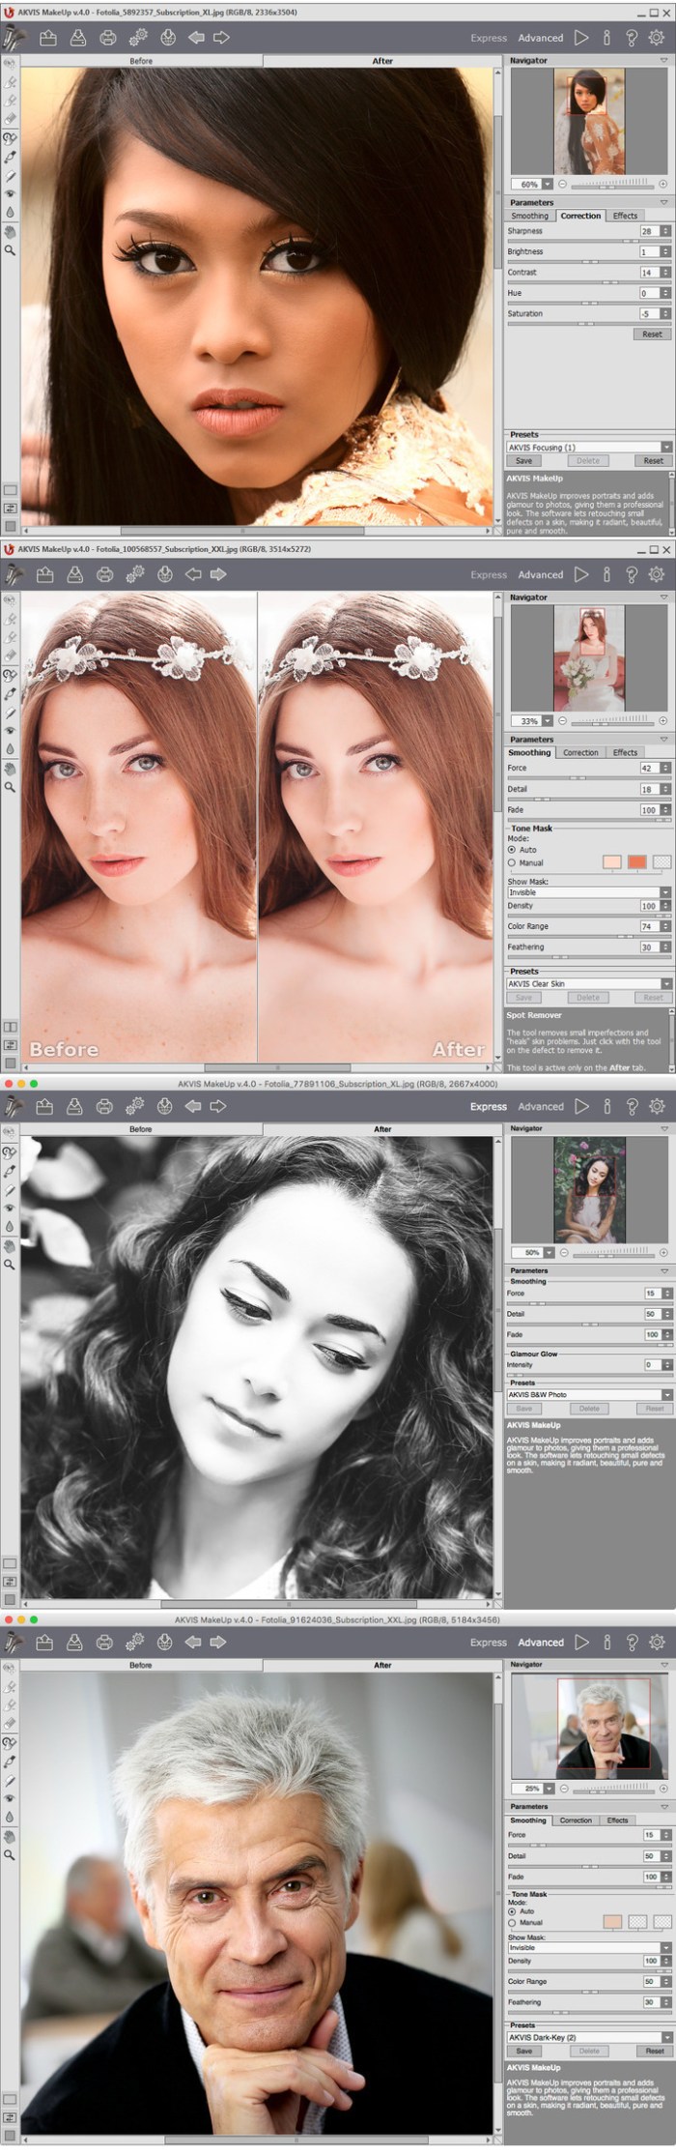
Task: Click the Run (play) icon in the topmost window
Action: tap(580, 38)
